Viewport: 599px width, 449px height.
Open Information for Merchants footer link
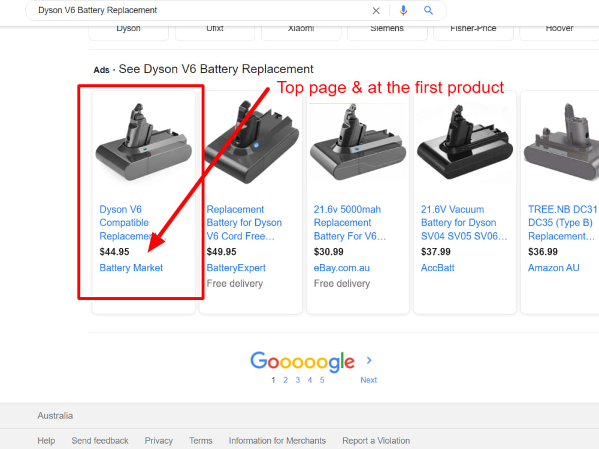click(277, 441)
